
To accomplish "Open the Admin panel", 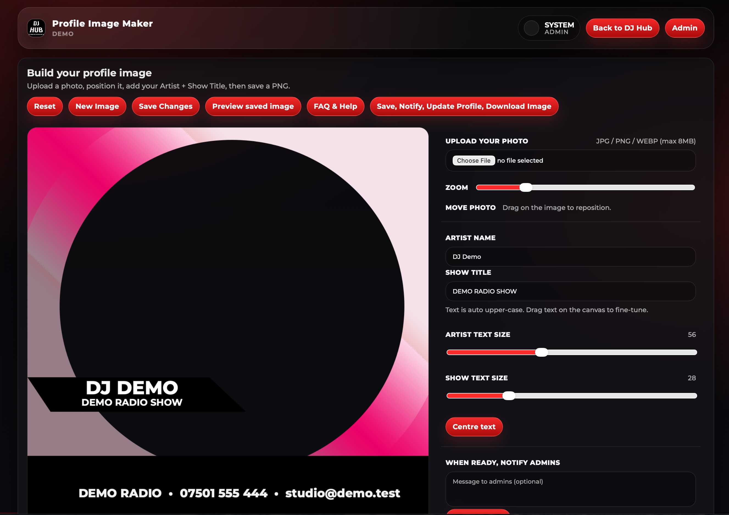I will click(x=685, y=28).
